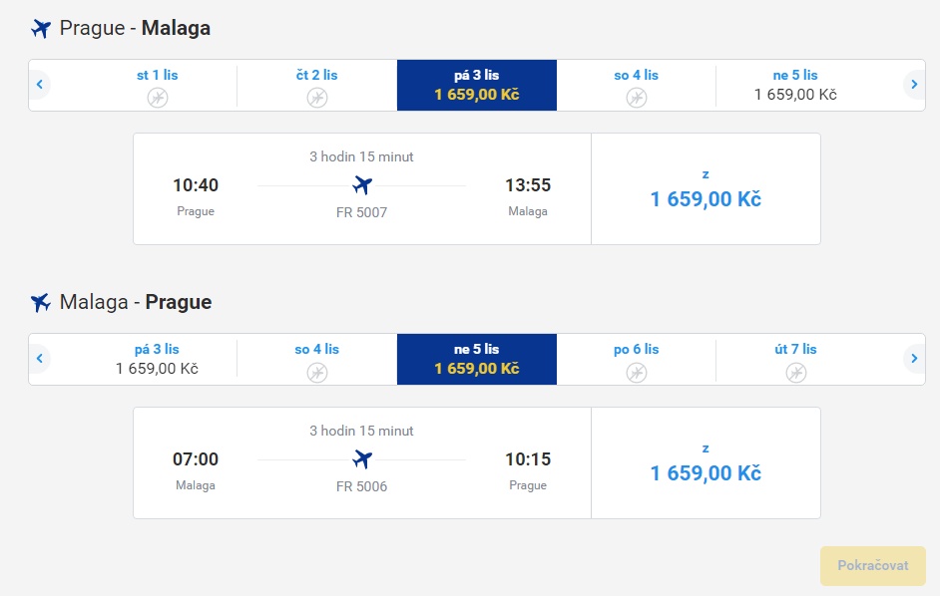Select outbound date ne 5 lis tab
The width and height of the screenshot is (940, 596).
pos(795,85)
